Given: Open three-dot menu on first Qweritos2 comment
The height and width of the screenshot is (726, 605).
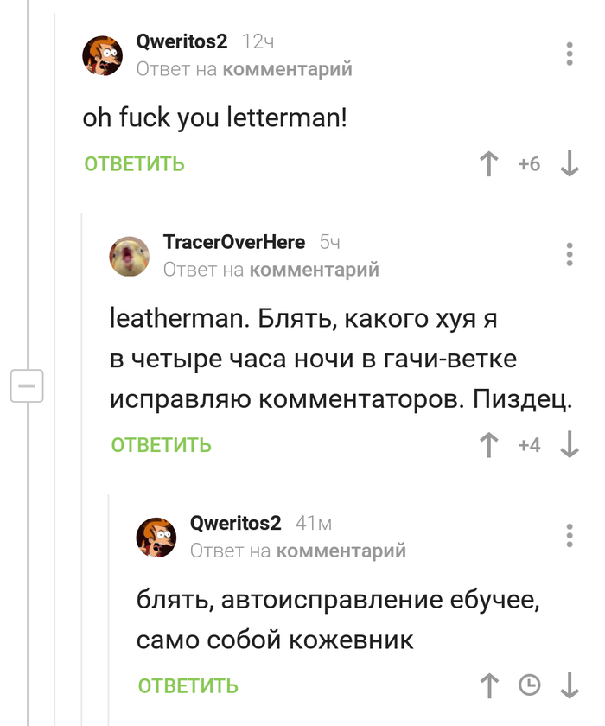Looking at the screenshot, I should tap(570, 54).
